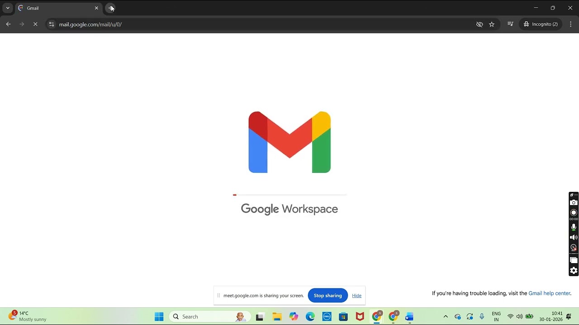Screen dimensions: 579x325
Task: Start recording with the round record button
Action: click(x=574, y=213)
